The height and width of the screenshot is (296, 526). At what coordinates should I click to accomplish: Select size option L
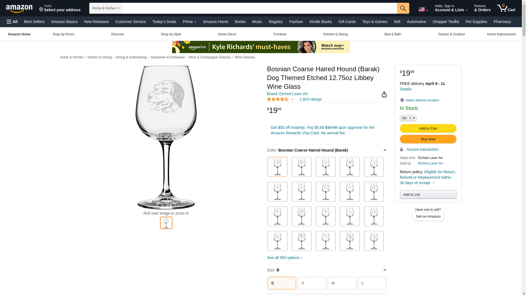tap(372, 283)
